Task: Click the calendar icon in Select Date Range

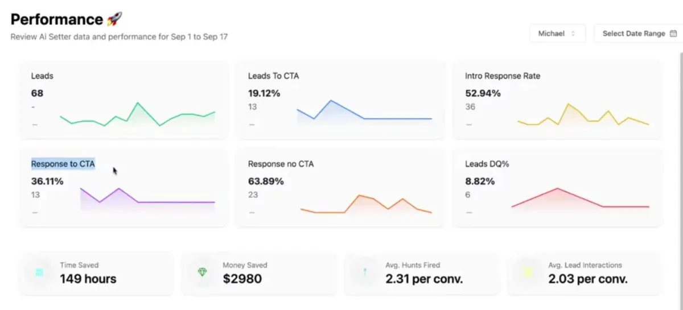Action: pyautogui.click(x=673, y=34)
